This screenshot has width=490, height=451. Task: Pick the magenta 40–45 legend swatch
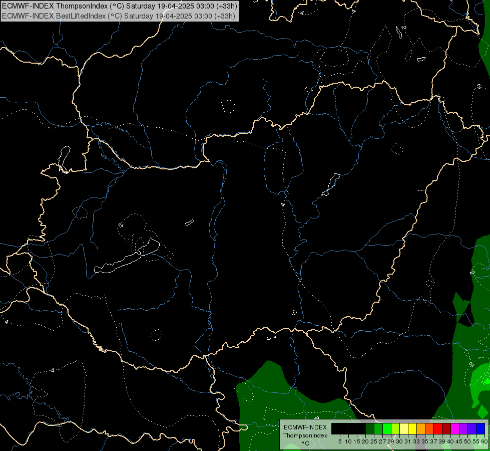click(455, 428)
